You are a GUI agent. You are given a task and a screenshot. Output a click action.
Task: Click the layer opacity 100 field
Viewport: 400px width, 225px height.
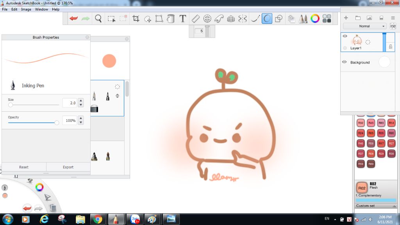[x=393, y=26]
